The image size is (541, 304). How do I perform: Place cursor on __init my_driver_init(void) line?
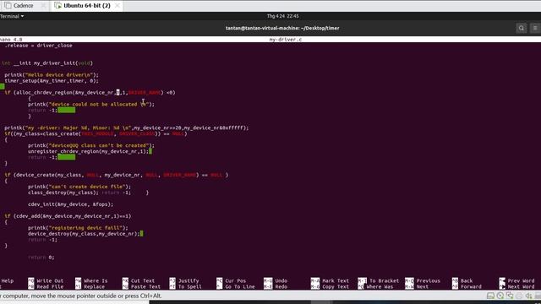[47, 63]
